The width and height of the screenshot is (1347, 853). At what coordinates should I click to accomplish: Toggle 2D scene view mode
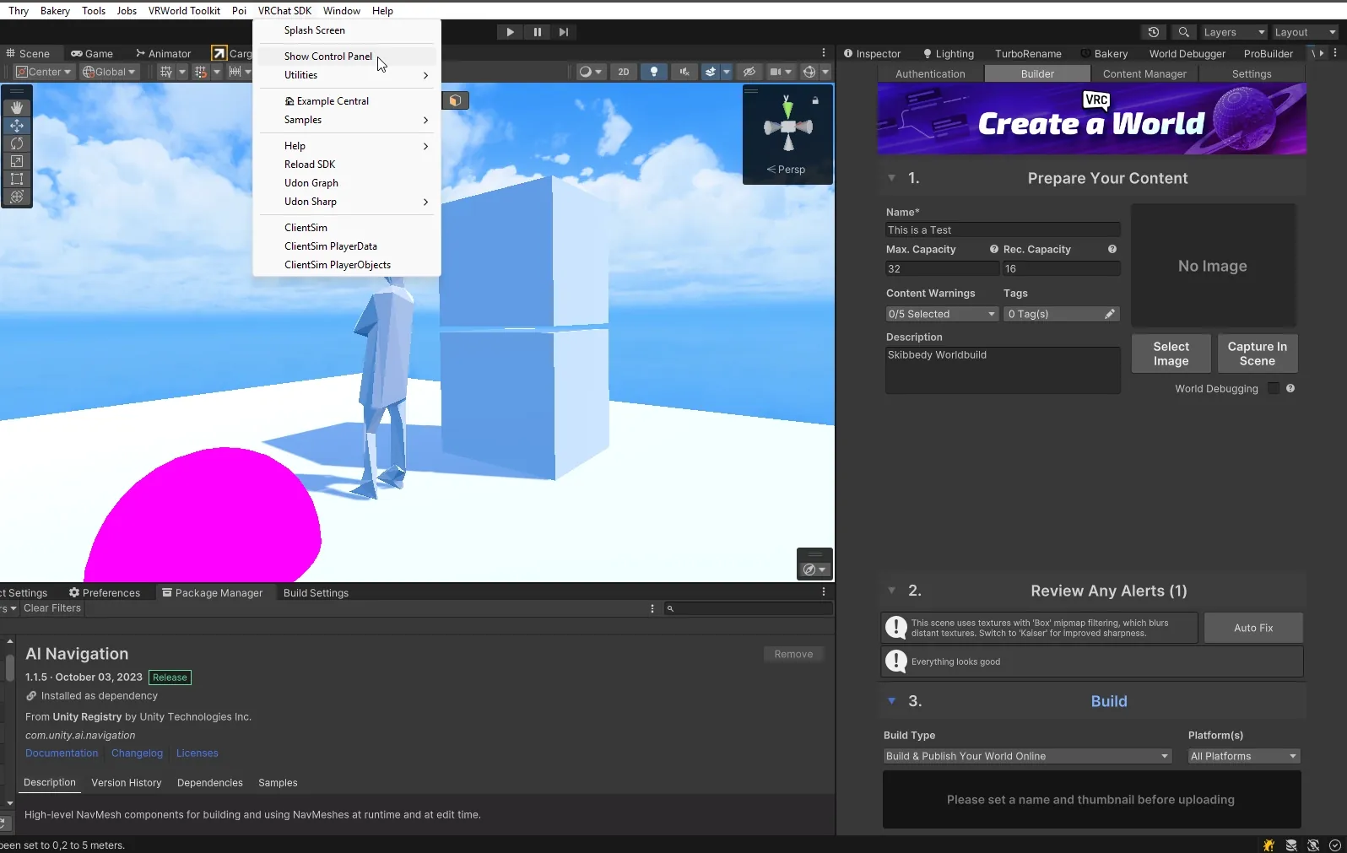tap(624, 72)
